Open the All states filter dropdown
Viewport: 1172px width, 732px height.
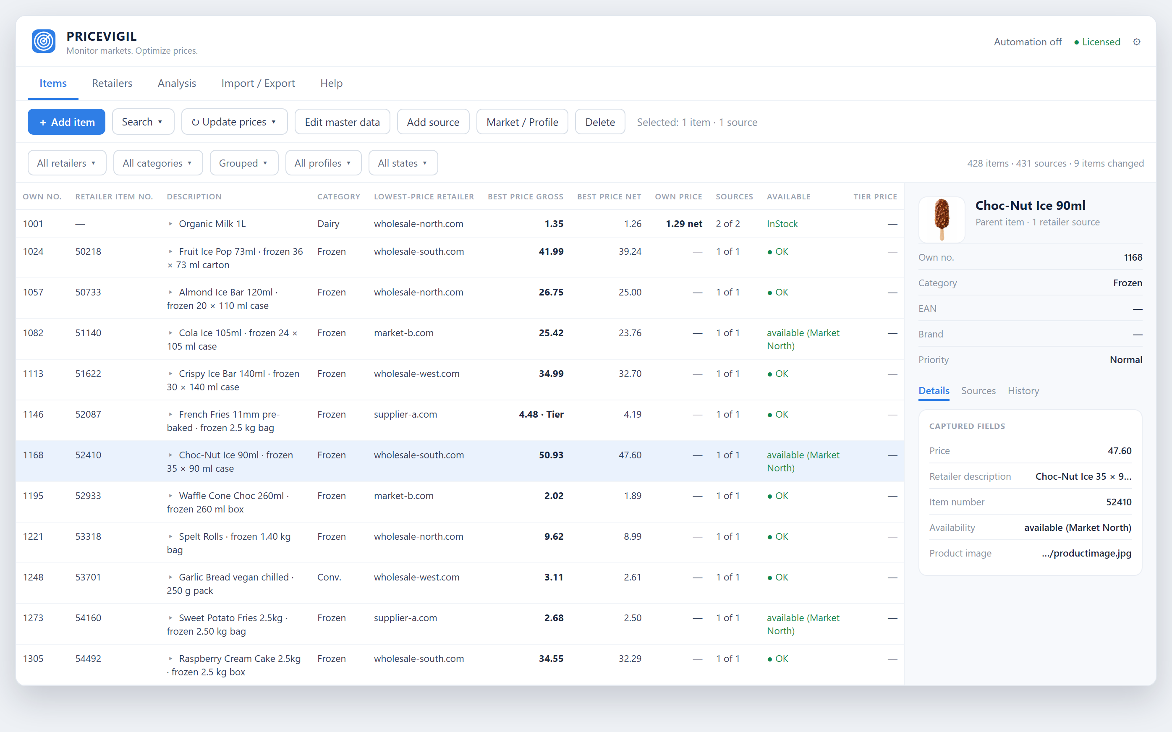(403, 163)
